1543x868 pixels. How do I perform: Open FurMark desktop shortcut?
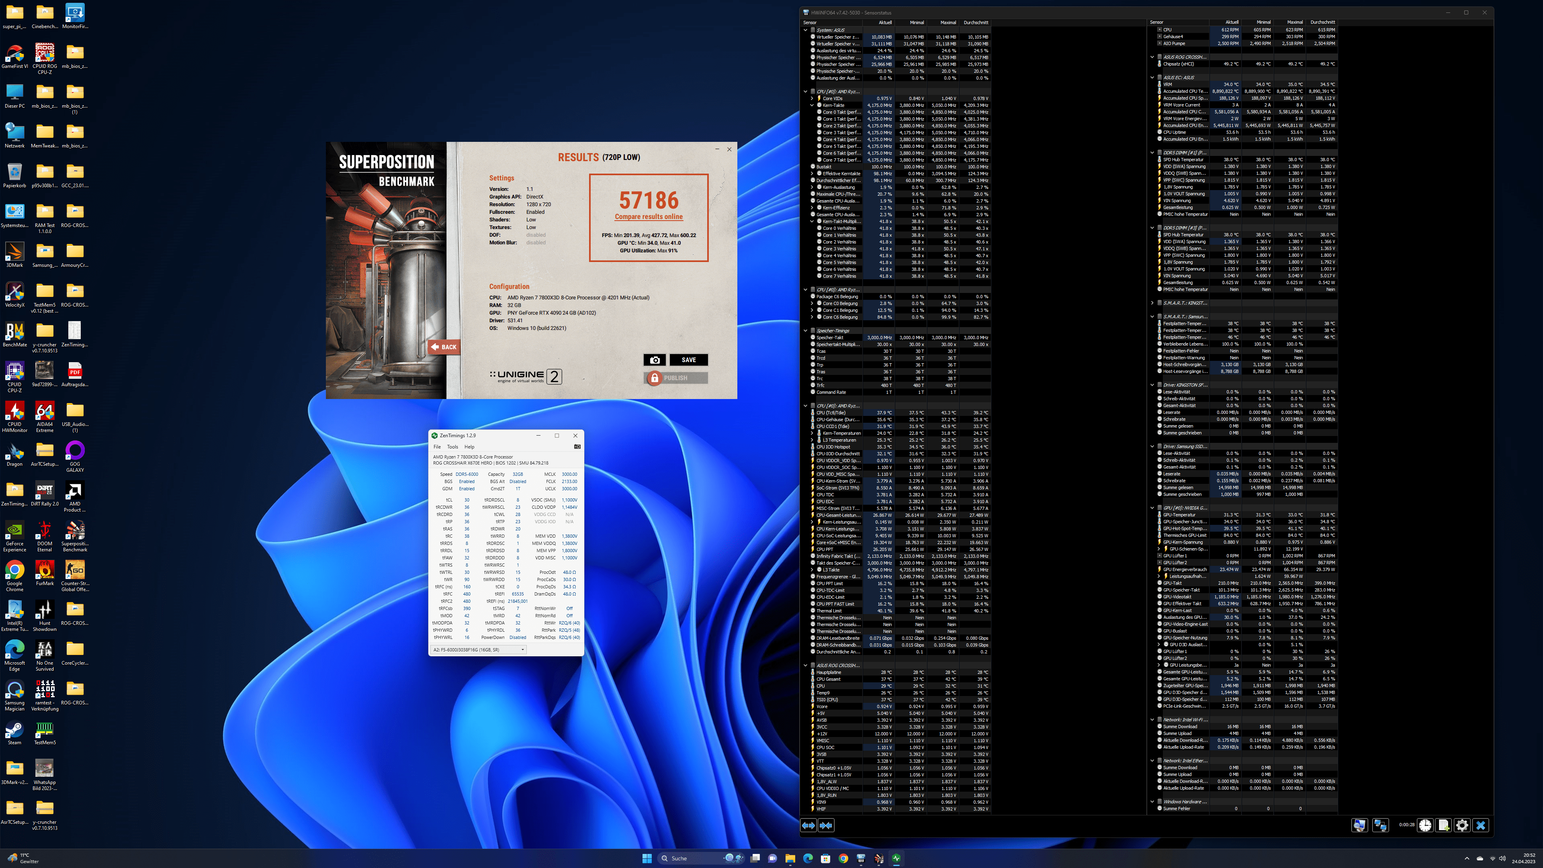point(45,573)
